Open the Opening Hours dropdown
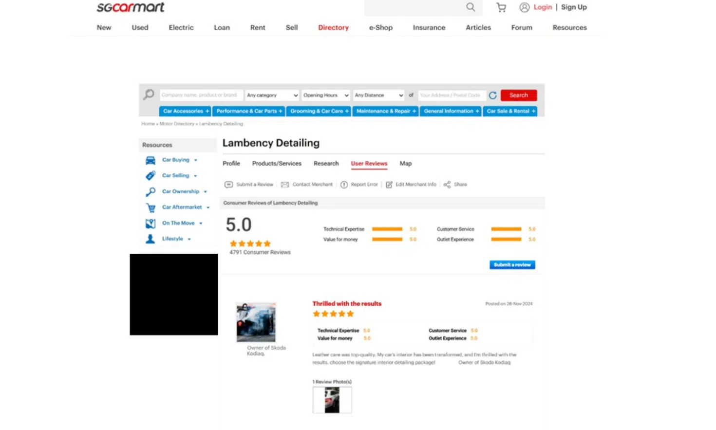The width and height of the screenshot is (716, 430). [325, 95]
